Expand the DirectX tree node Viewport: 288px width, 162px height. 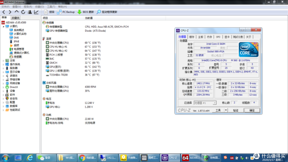3,87
